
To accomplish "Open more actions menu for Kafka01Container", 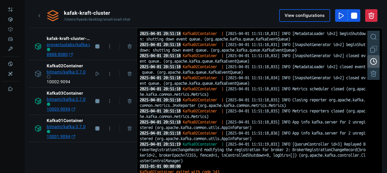I will point(110,128).
